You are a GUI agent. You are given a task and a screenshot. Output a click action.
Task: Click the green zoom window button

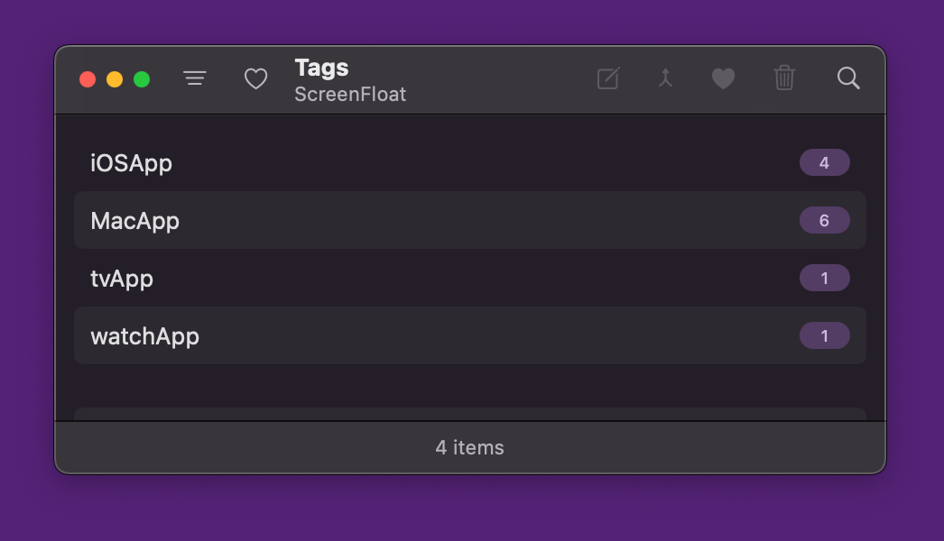coord(142,79)
